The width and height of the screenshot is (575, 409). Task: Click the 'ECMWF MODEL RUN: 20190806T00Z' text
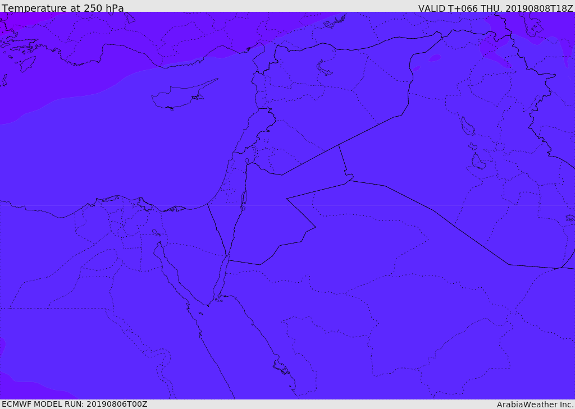(x=75, y=404)
